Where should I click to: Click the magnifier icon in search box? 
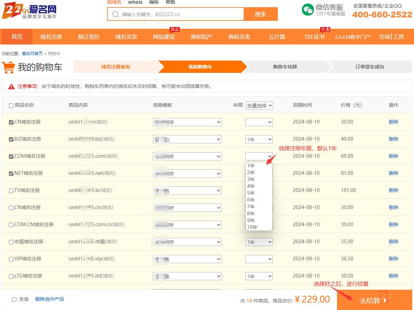[115, 14]
